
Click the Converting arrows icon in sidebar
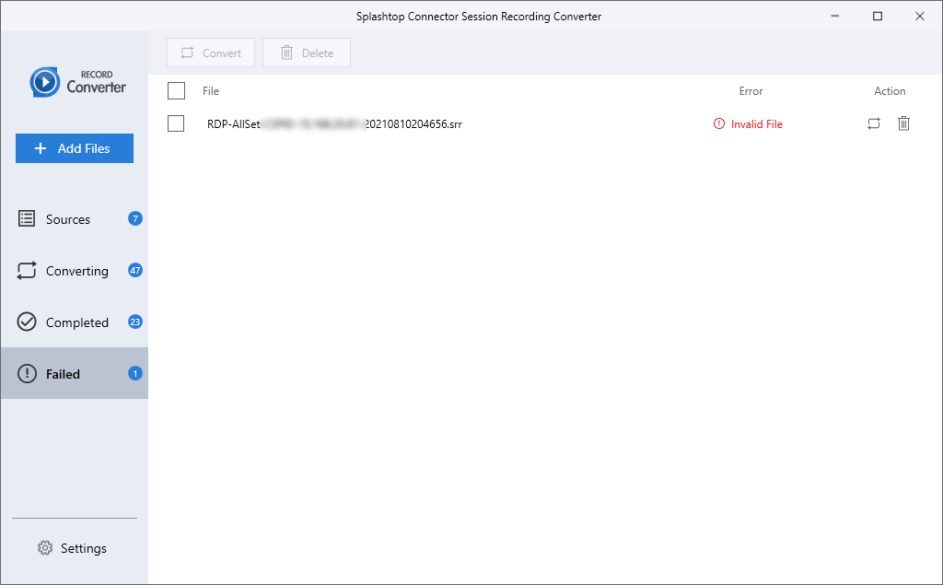tap(27, 270)
